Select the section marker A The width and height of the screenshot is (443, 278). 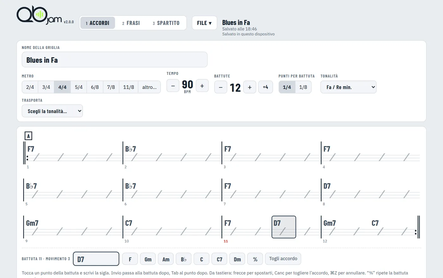pos(28,136)
